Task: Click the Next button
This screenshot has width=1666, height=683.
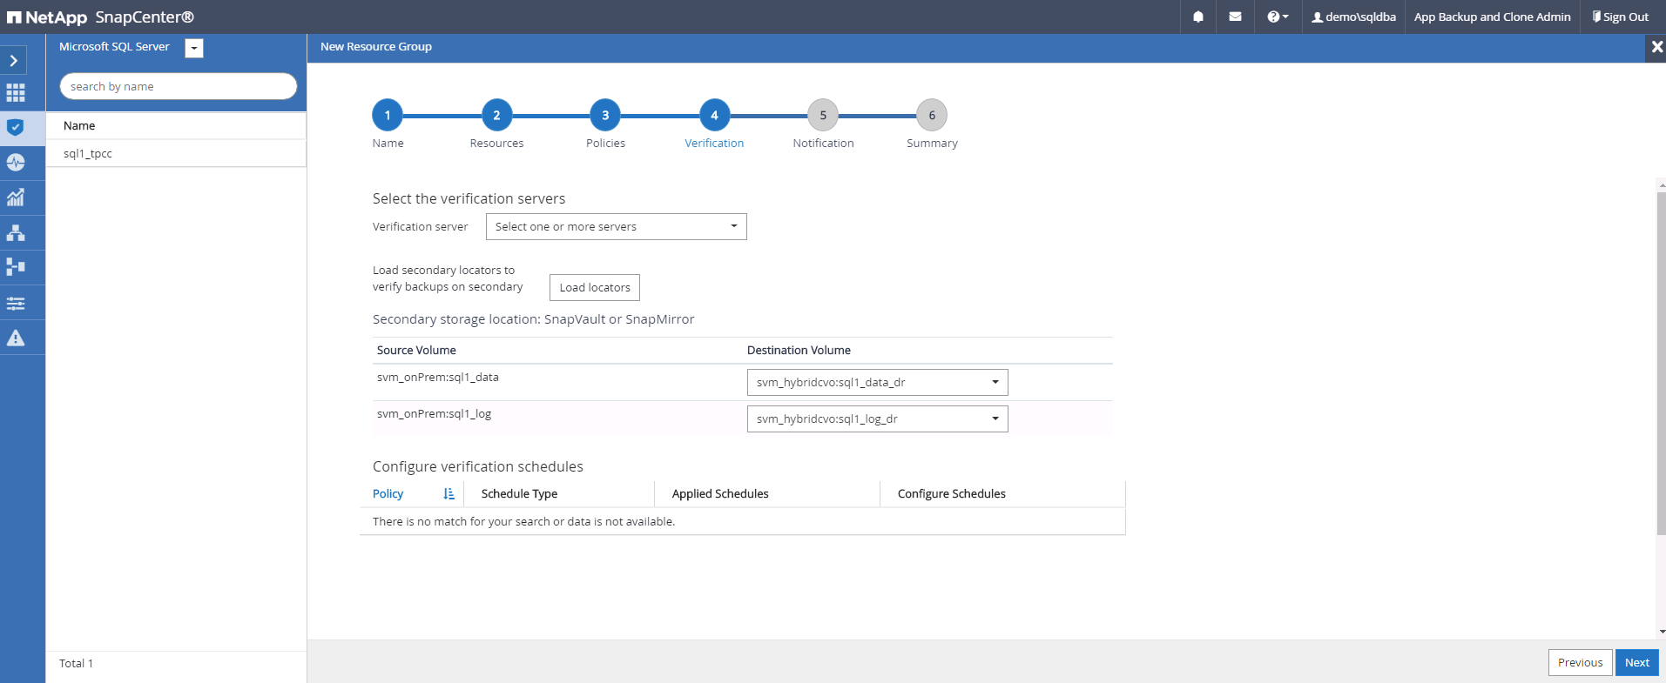Action: [1637, 663]
